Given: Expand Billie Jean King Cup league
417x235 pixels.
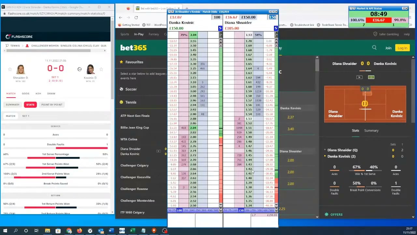Looking at the screenshot, I should click(x=135, y=128).
